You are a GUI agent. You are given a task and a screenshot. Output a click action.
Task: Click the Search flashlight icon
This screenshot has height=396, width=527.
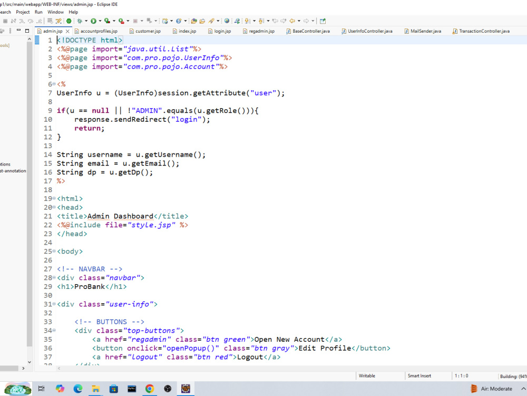211,21
